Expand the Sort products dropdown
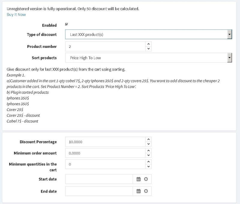The height and width of the screenshot is (204, 240). pyautogui.click(x=148, y=58)
